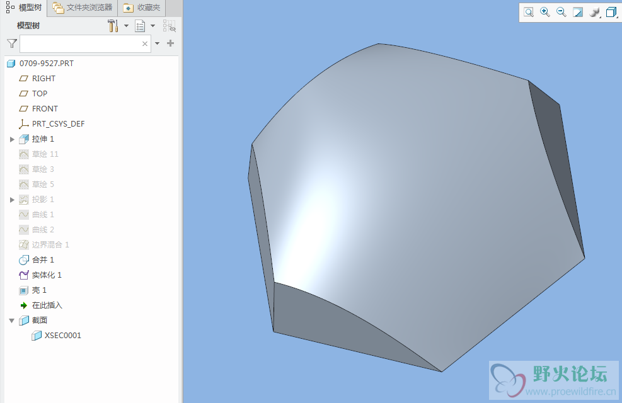This screenshot has height=403, width=622.
Task: Open model tree settings hammer icon
Action: tap(113, 26)
